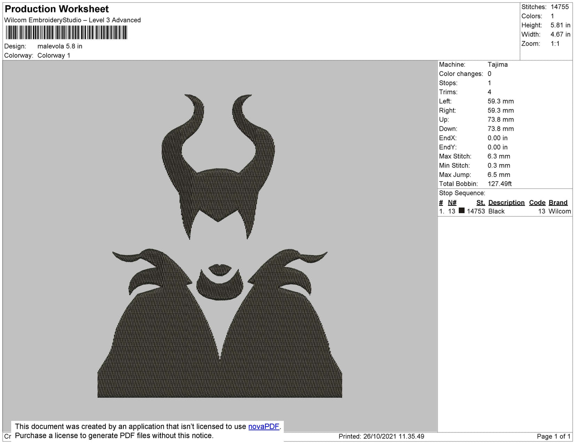The width and height of the screenshot is (575, 444).
Task: Select the 'Page 1 of 1' footer text
Action: point(554,436)
